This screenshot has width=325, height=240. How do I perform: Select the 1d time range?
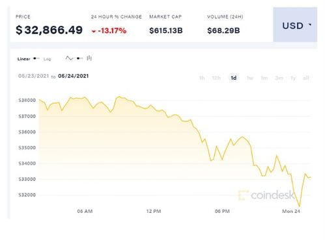pos(234,78)
